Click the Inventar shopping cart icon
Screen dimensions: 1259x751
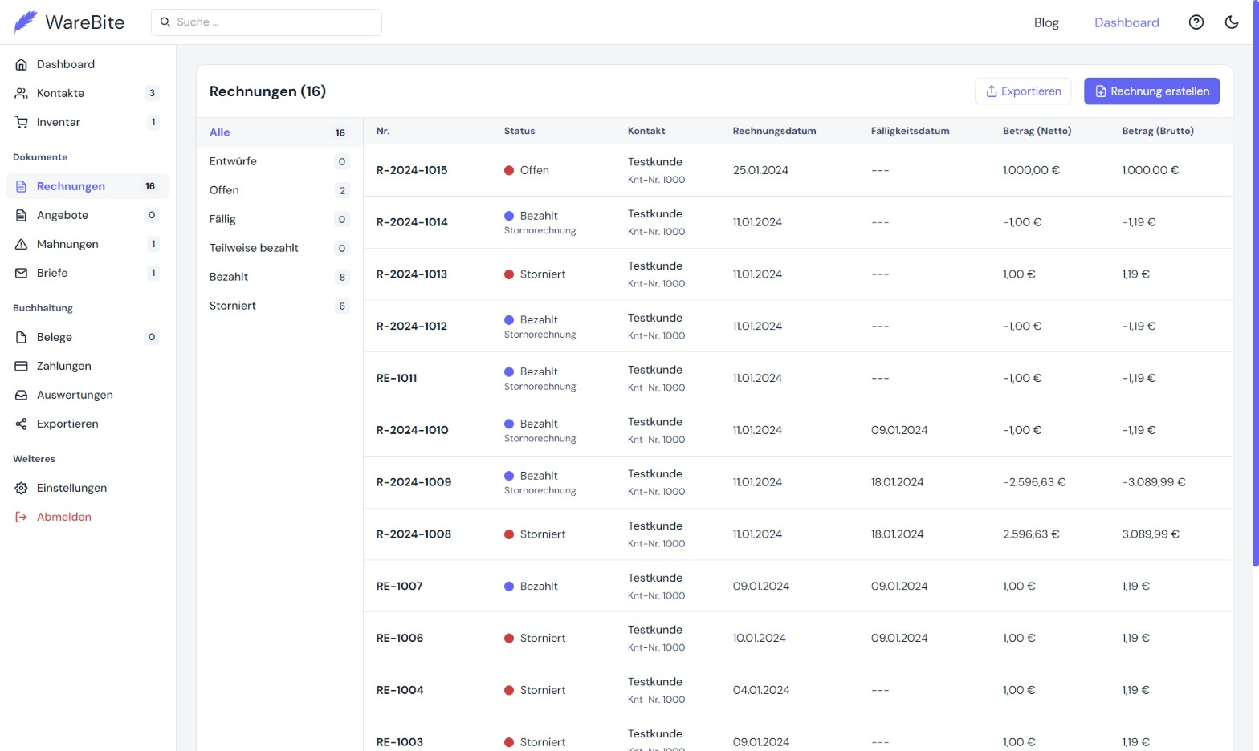22,122
